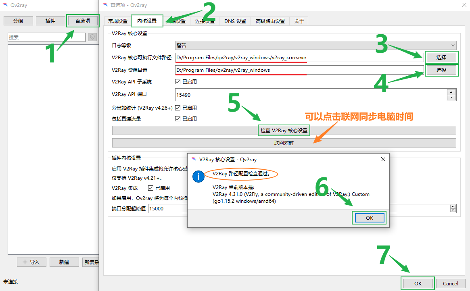Close the V2Ray core settings popup
The image size is (470, 291).
(383, 159)
